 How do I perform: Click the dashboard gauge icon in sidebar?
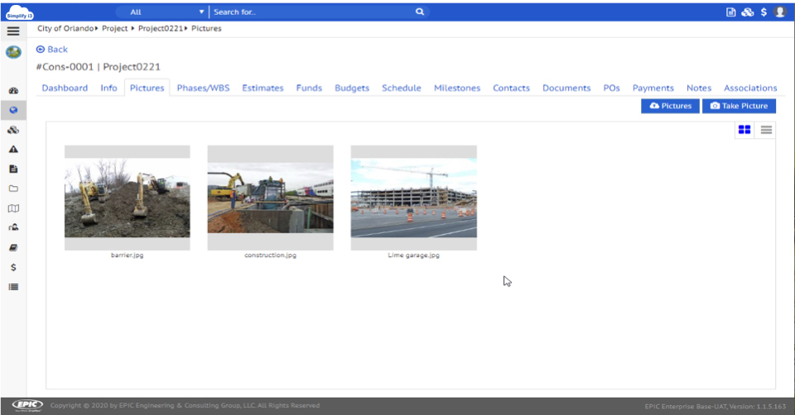(13, 91)
